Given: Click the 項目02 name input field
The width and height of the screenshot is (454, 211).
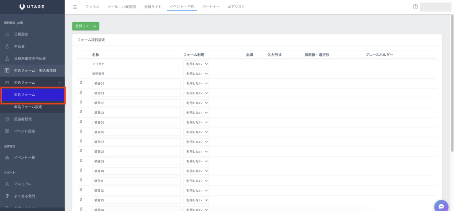Looking at the screenshot, I should 136,93.
